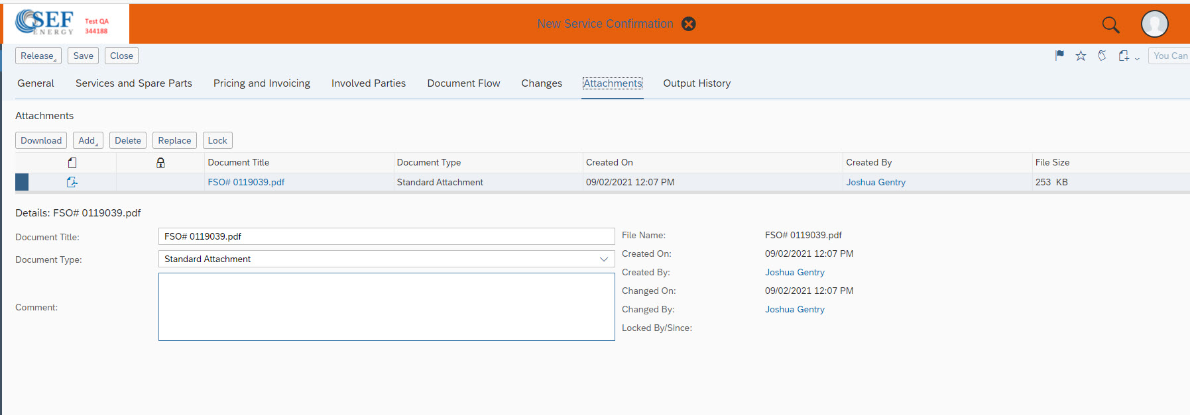Click the lock icon column header
The height and width of the screenshot is (415, 1190).
click(160, 162)
